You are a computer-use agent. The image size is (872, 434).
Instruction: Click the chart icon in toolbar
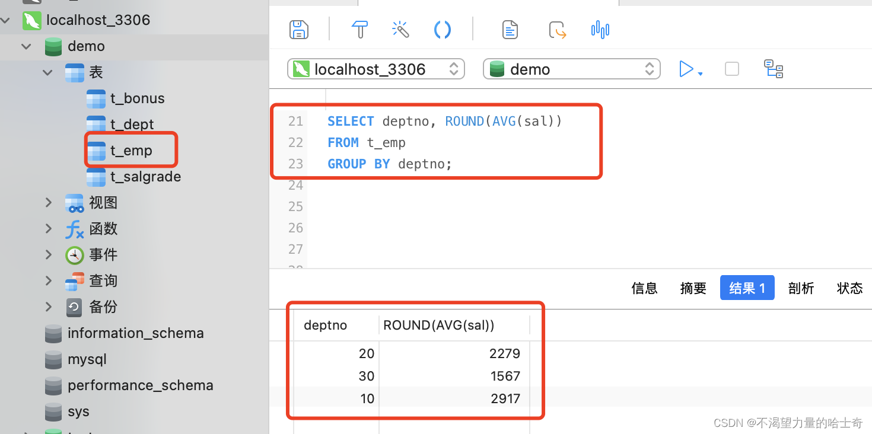pyautogui.click(x=600, y=29)
